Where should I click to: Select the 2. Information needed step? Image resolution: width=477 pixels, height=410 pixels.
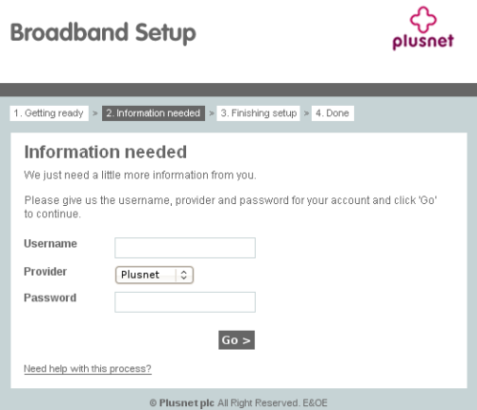click(154, 113)
